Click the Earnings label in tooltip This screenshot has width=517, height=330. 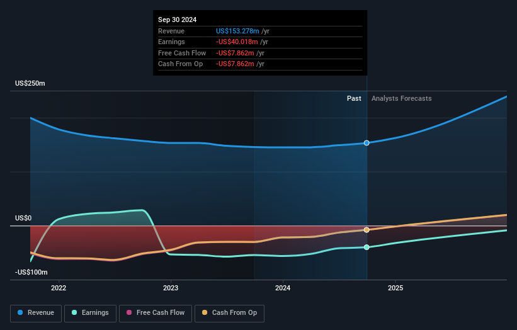point(171,42)
